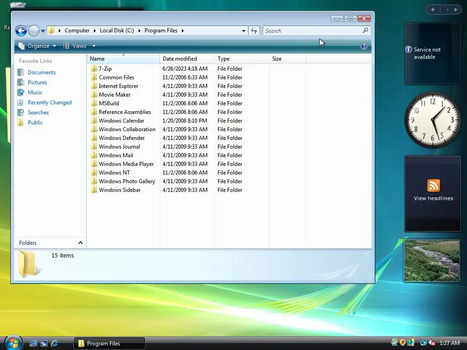Open Recently Changed favorite link
467x350 pixels.
(49, 103)
